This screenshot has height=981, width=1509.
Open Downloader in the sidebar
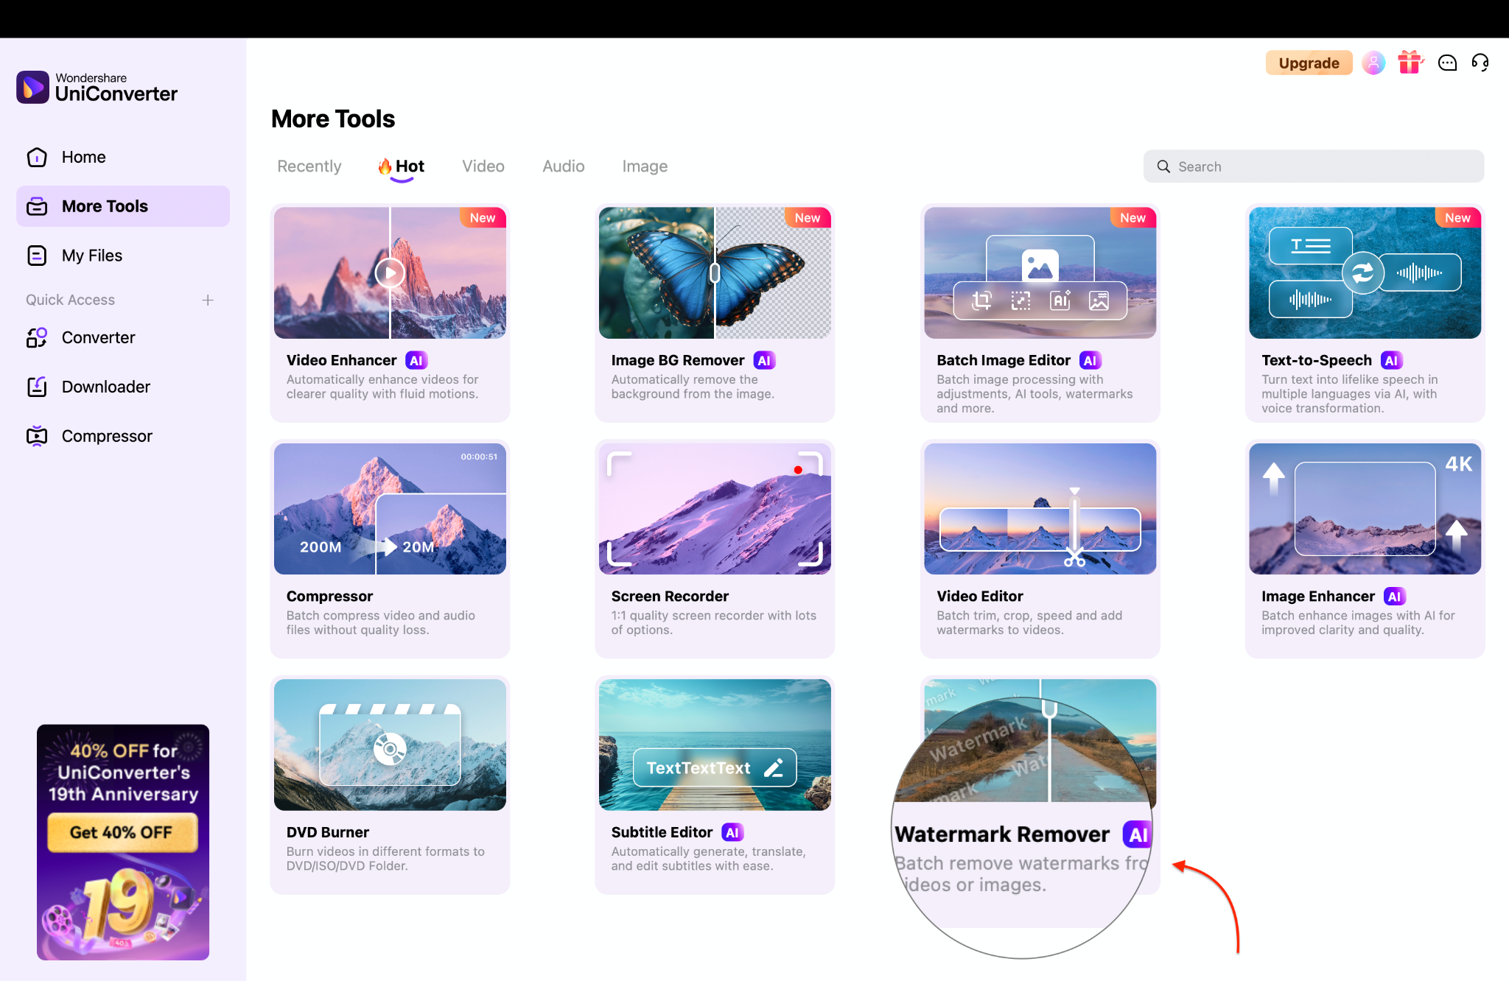coord(105,387)
